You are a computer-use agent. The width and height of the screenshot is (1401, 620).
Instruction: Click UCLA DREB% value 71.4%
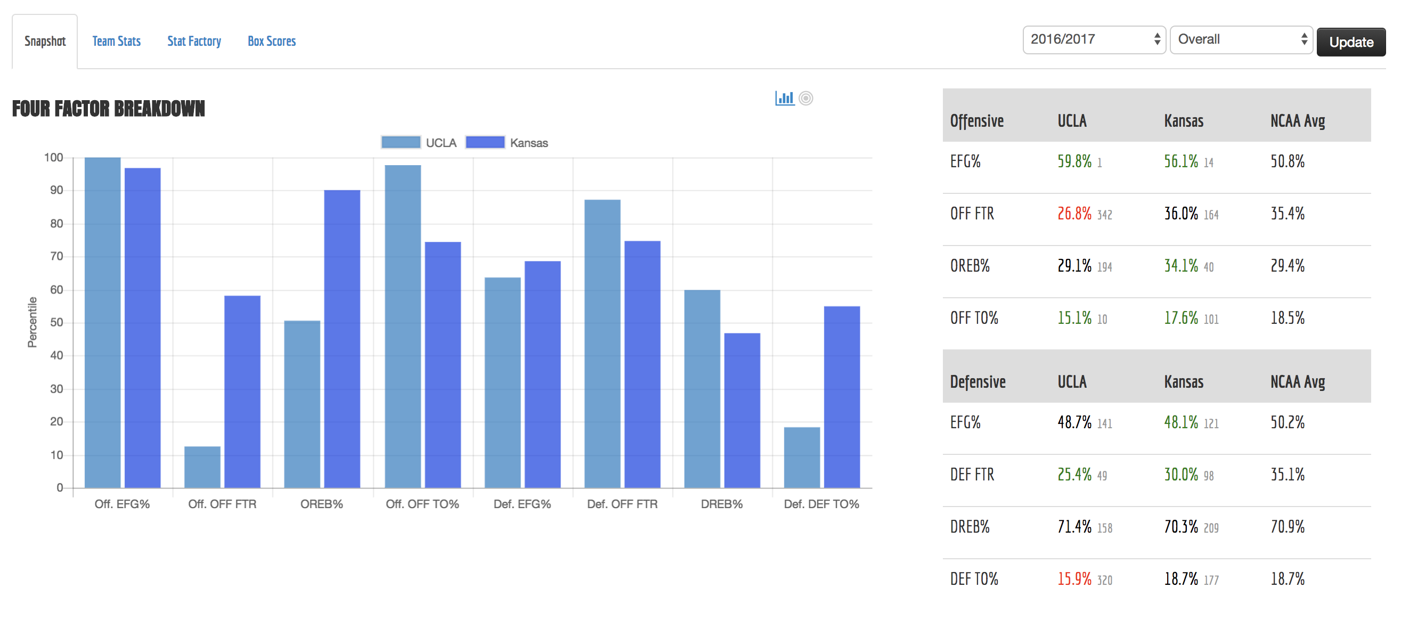1074,527
